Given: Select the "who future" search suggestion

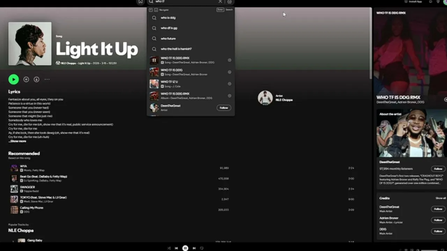Looking at the screenshot, I should [191, 39].
